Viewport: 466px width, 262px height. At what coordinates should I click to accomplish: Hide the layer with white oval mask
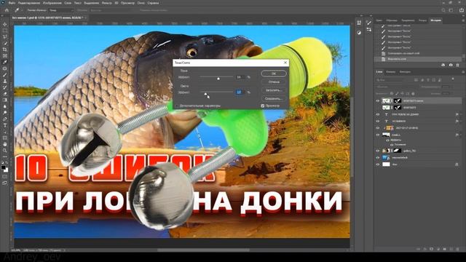tap(378, 151)
